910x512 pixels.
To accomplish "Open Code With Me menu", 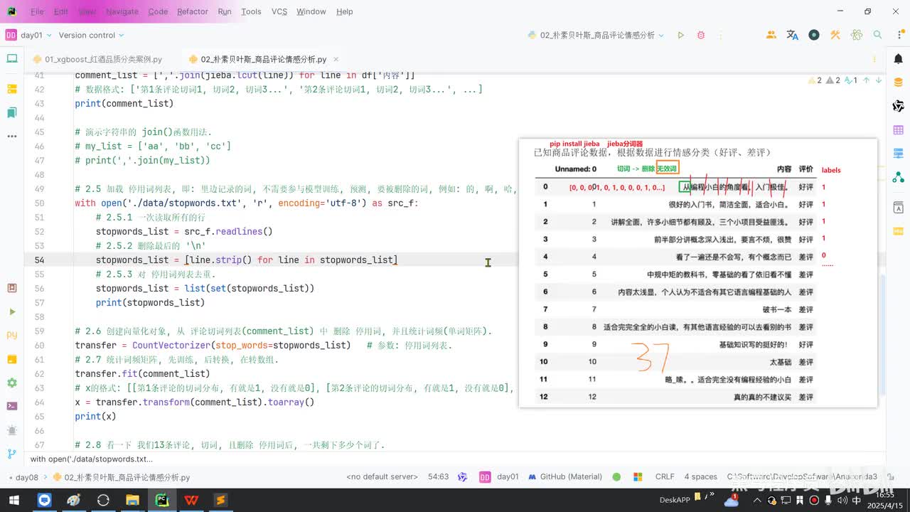I will (x=771, y=35).
